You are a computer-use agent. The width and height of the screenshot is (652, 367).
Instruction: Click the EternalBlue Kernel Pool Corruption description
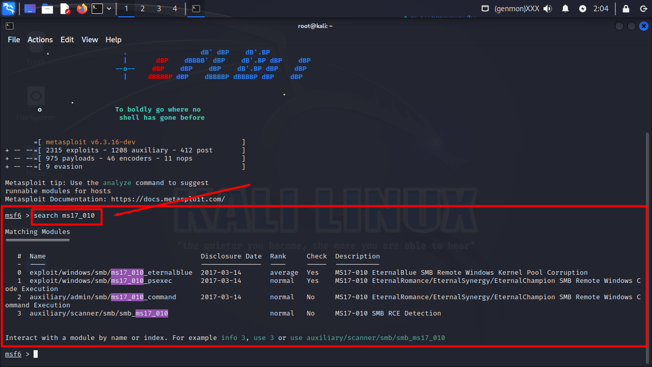[461, 273]
